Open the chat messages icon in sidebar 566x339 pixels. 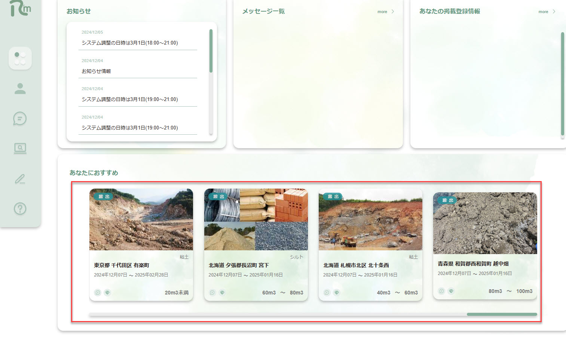click(x=20, y=119)
